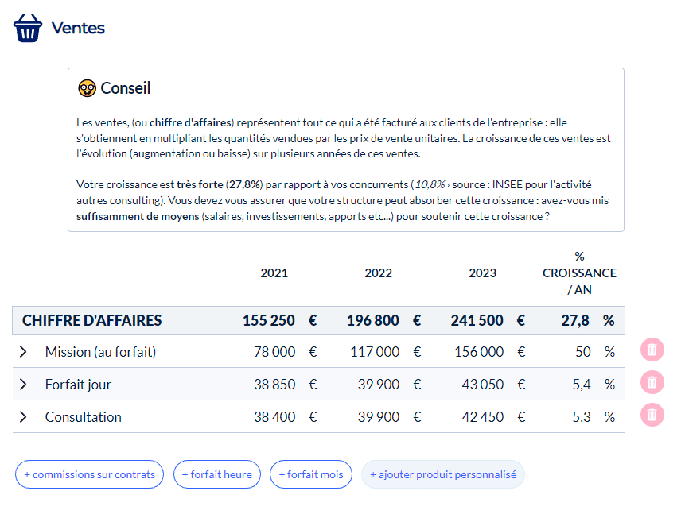685x518 pixels.
Task: Add forfait mois product
Action: (311, 474)
